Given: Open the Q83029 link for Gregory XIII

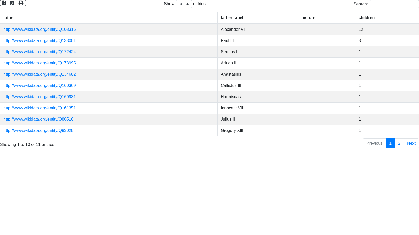Looking at the screenshot, I should (x=38, y=131).
